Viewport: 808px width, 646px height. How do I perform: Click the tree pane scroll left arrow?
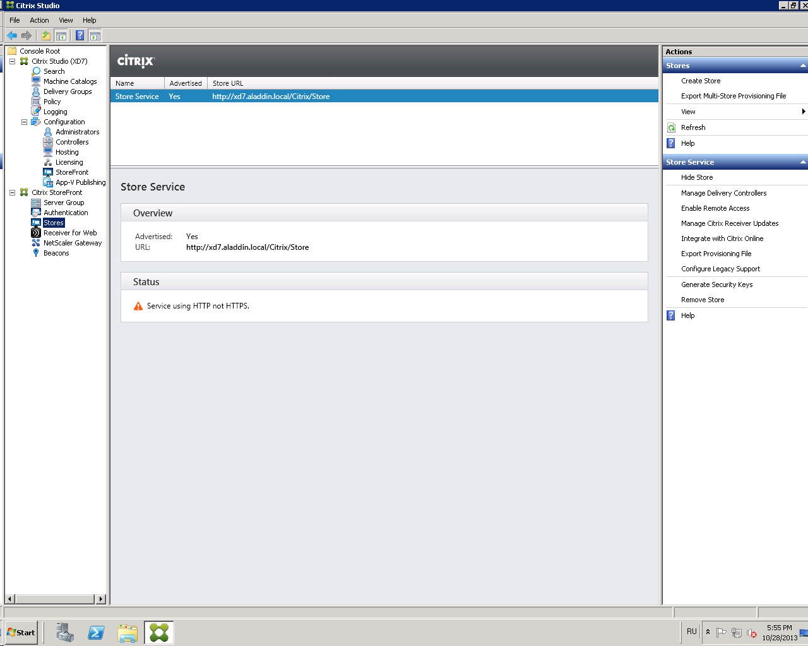(10, 599)
